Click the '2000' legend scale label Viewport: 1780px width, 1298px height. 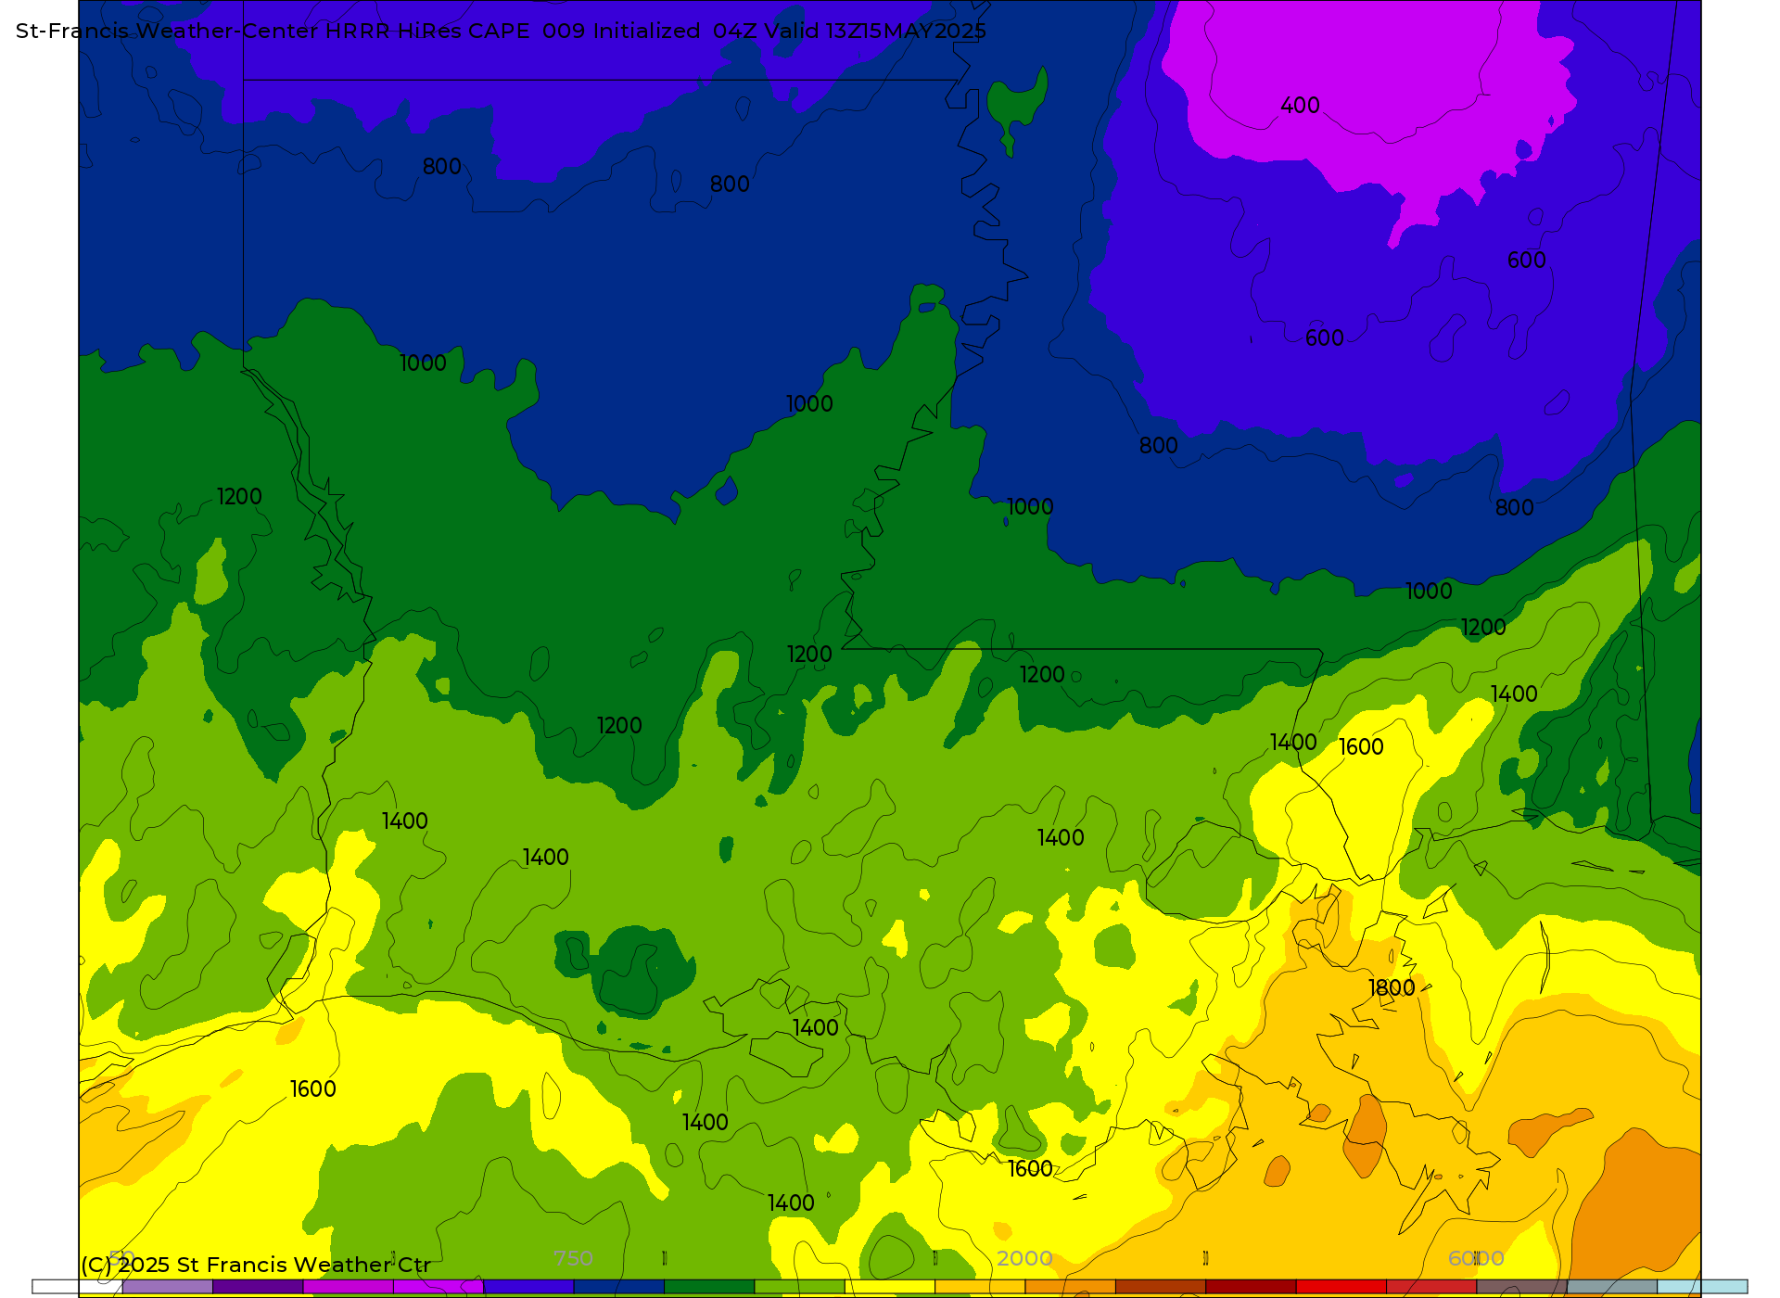1024,1258
